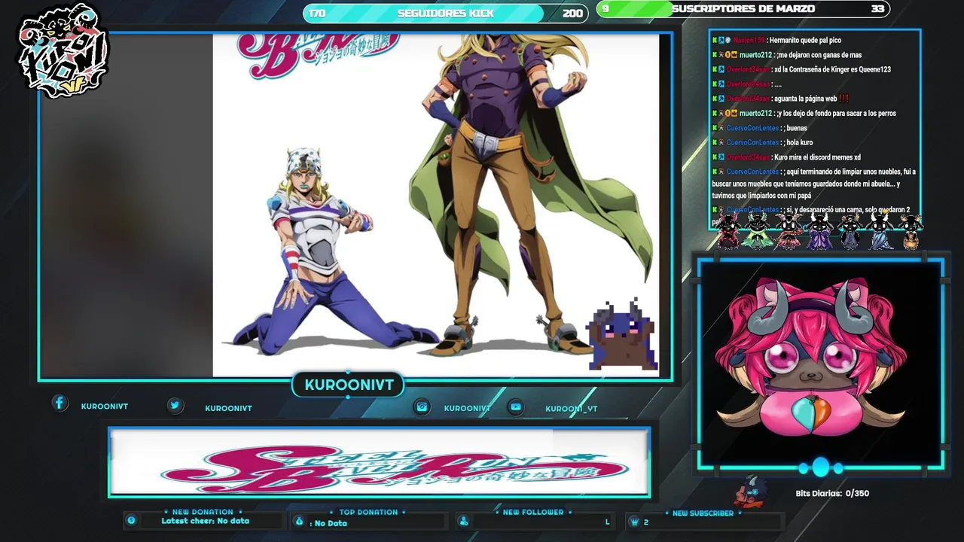The width and height of the screenshot is (964, 542).
Task: Click the KUROONIVT name badge below the screen
Action: (x=349, y=385)
